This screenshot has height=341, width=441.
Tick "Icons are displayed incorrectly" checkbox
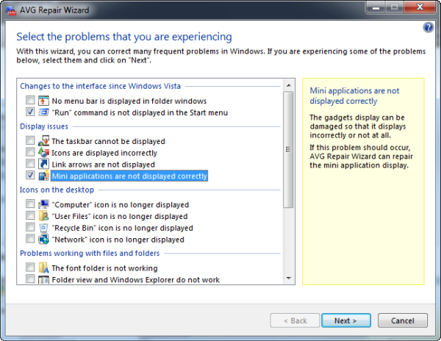[30, 152]
